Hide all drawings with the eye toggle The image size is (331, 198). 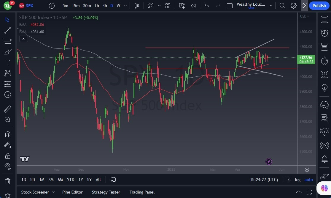[x=7, y=166]
